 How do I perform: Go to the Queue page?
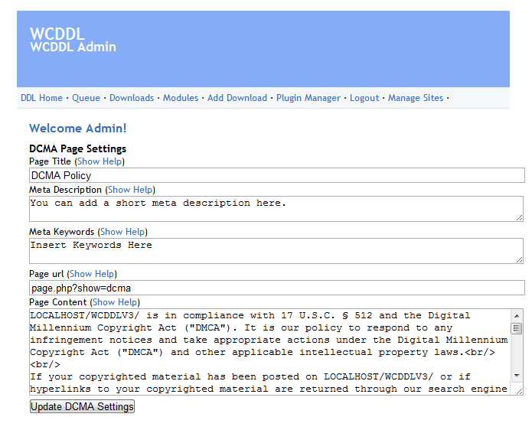[86, 98]
